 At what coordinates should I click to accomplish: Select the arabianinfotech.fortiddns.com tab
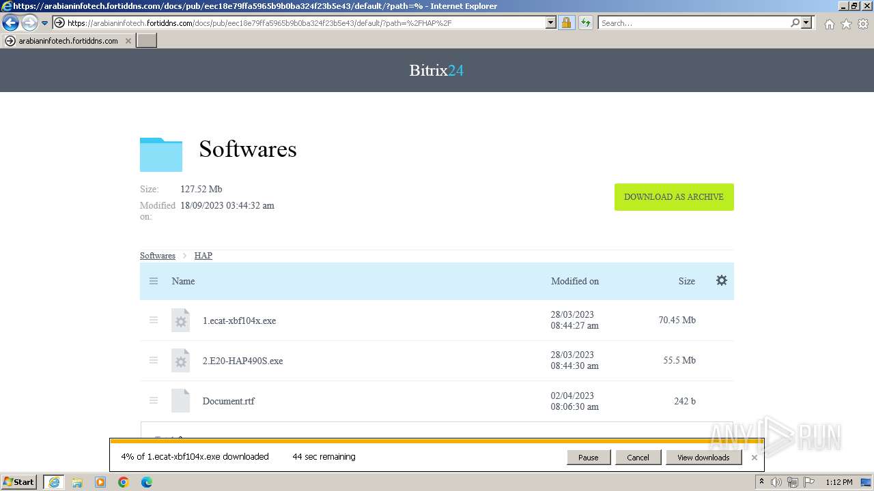click(68, 41)
